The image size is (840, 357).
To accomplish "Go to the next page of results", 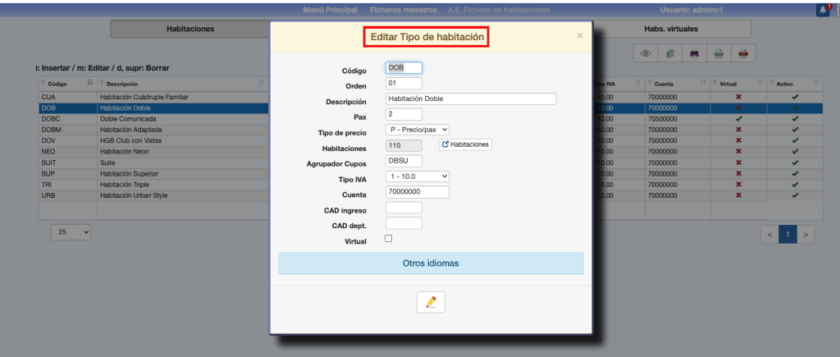I will point(806,235).
